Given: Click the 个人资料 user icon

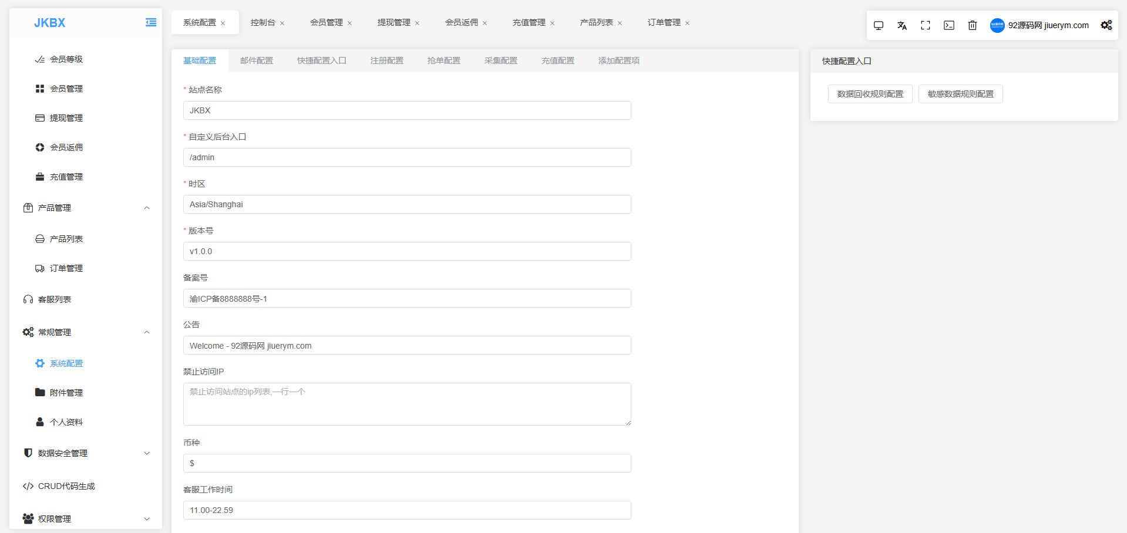Looking at the screenshot, I should tap(40, 422).
